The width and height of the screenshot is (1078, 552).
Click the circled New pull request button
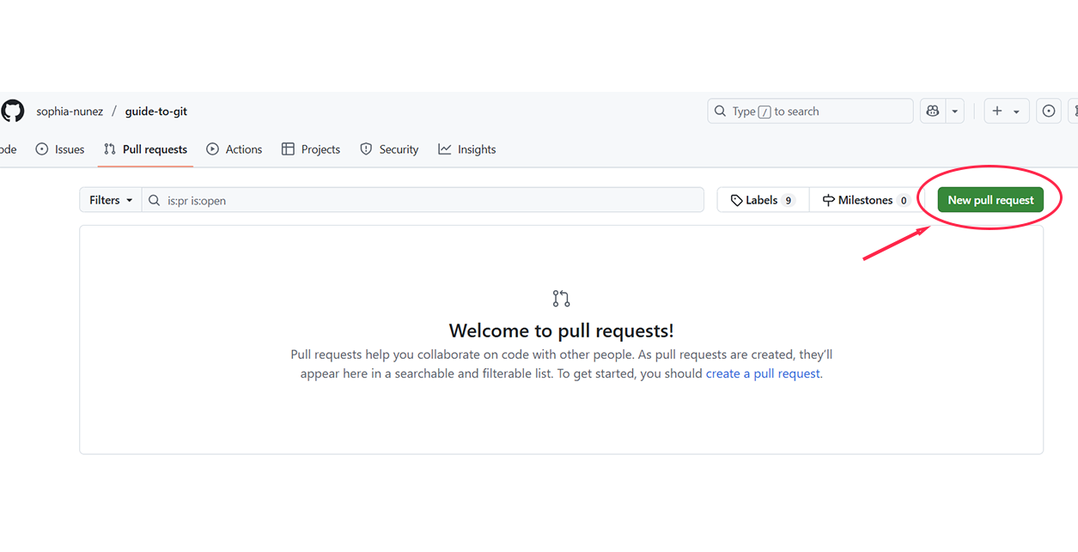[990, 199]
